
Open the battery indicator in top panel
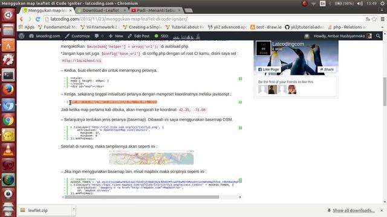344,4
